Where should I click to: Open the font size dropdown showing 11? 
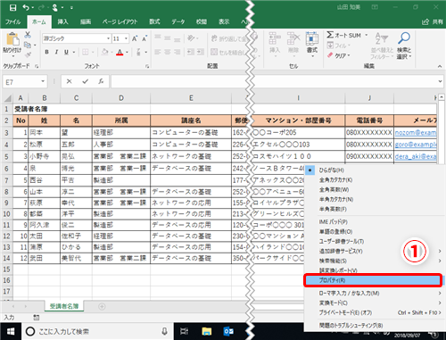click(126, 38)
